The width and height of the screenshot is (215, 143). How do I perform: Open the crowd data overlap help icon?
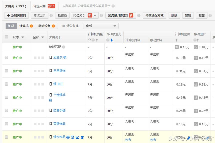pos(113,6)
